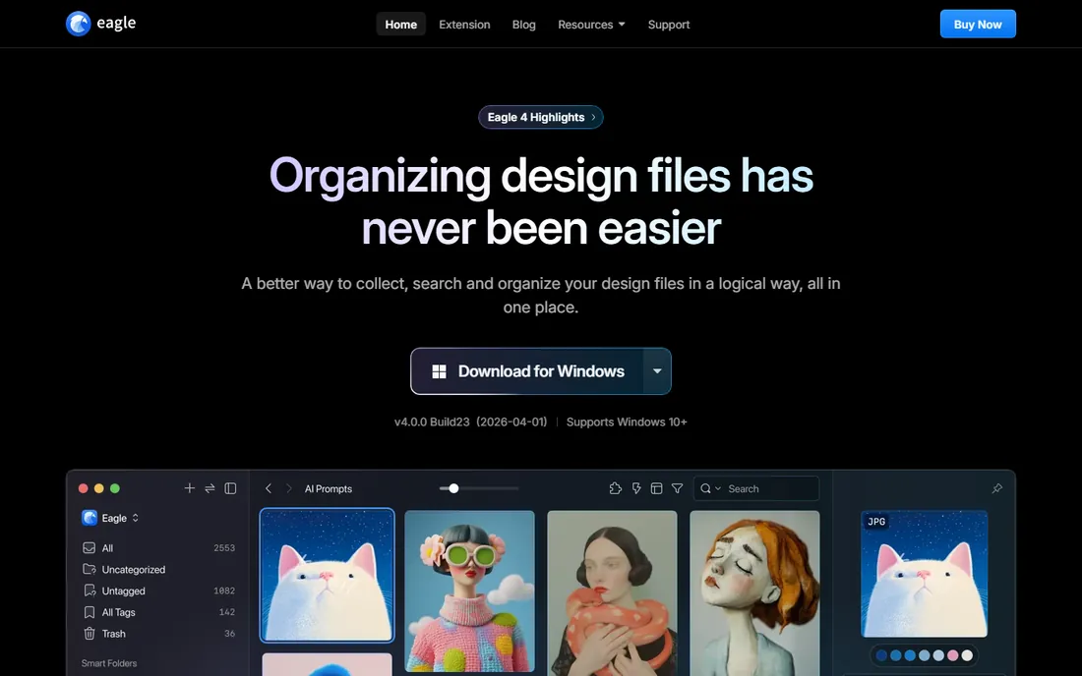Click into the Search input field
1082x676 pixels.
point(756,488)
